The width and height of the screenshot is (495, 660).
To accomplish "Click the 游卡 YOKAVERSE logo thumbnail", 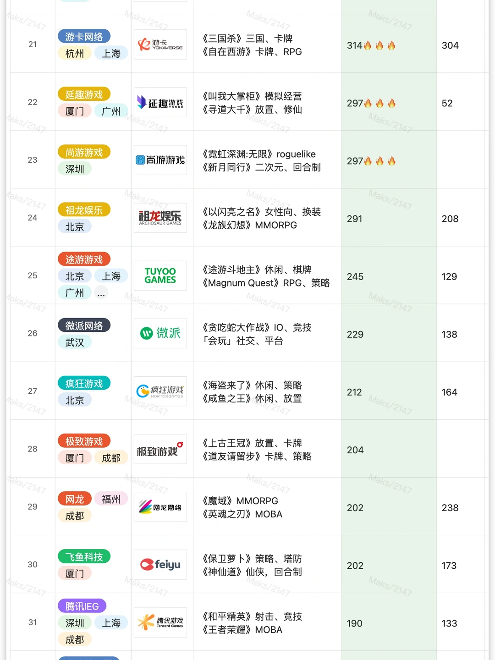I will [x=160, y=44].
